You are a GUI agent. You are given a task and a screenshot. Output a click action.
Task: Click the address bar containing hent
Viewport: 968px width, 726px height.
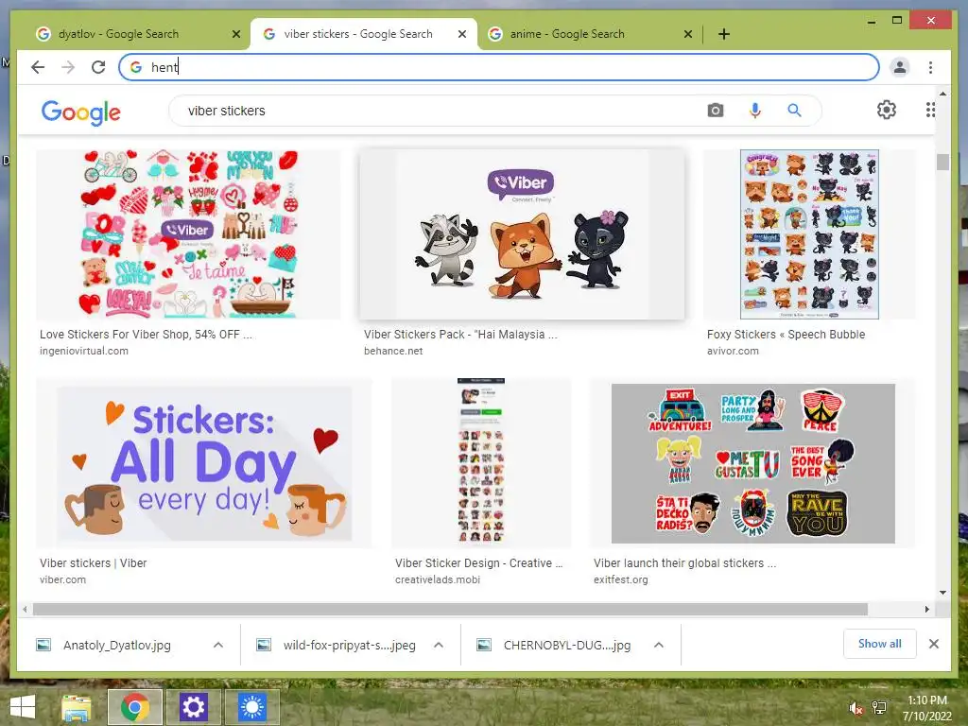[x=499, y=67]
